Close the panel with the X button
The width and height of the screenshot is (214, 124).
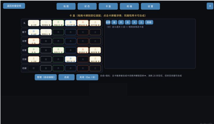(x=210, y=6)
